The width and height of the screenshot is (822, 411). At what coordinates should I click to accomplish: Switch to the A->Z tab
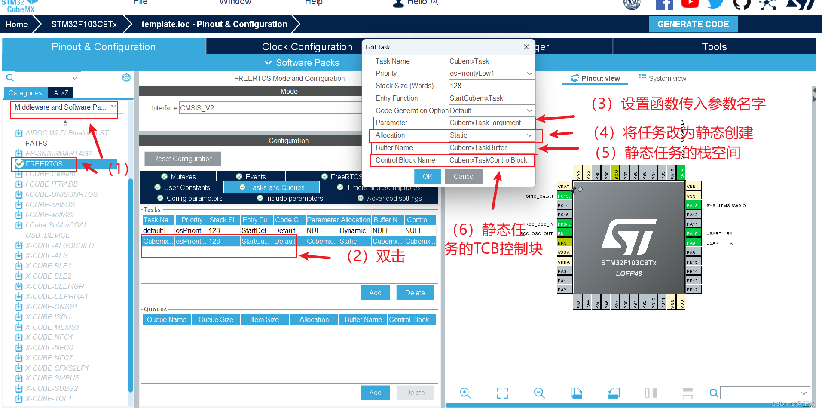click(61, 93)
